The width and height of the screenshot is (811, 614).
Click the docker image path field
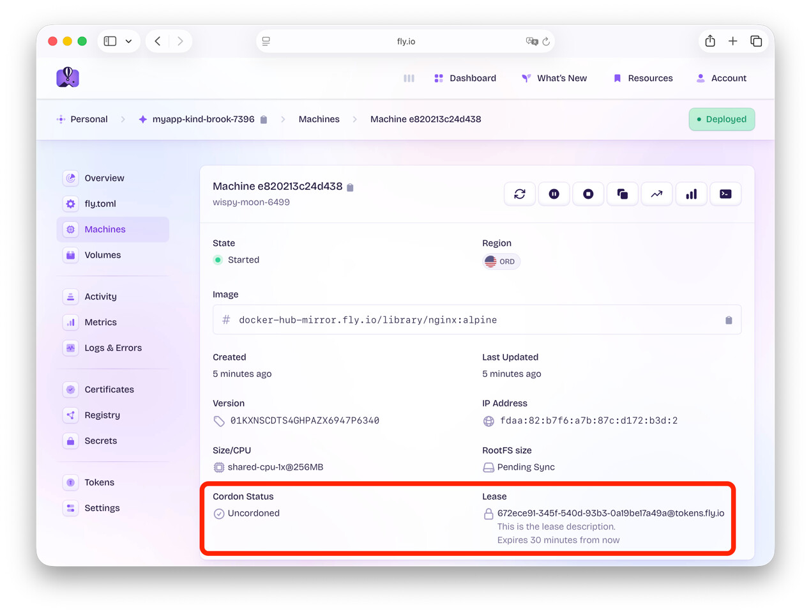pos(477,319)
